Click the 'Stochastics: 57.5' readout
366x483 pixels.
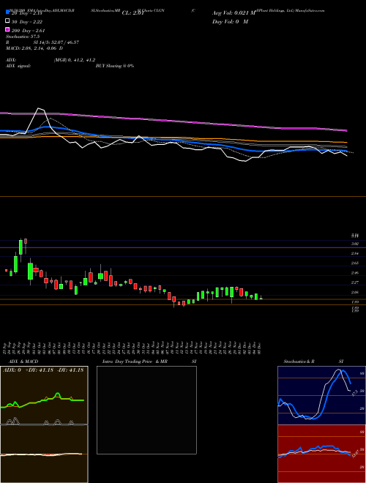click(23, 37)
